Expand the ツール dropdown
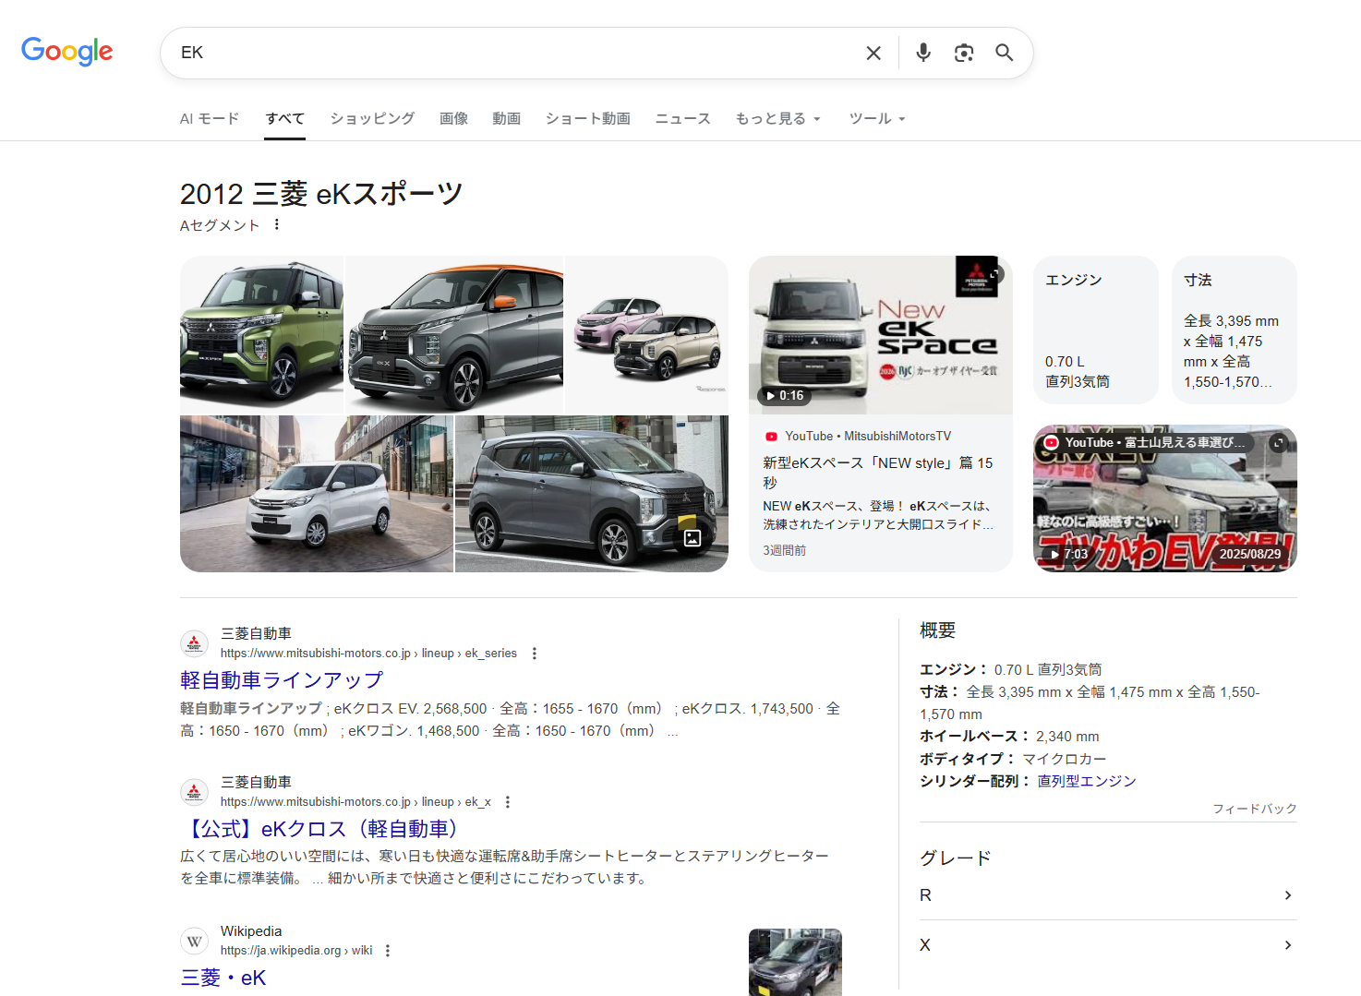This screenshot has width=1361, height=996. (877, 118)
